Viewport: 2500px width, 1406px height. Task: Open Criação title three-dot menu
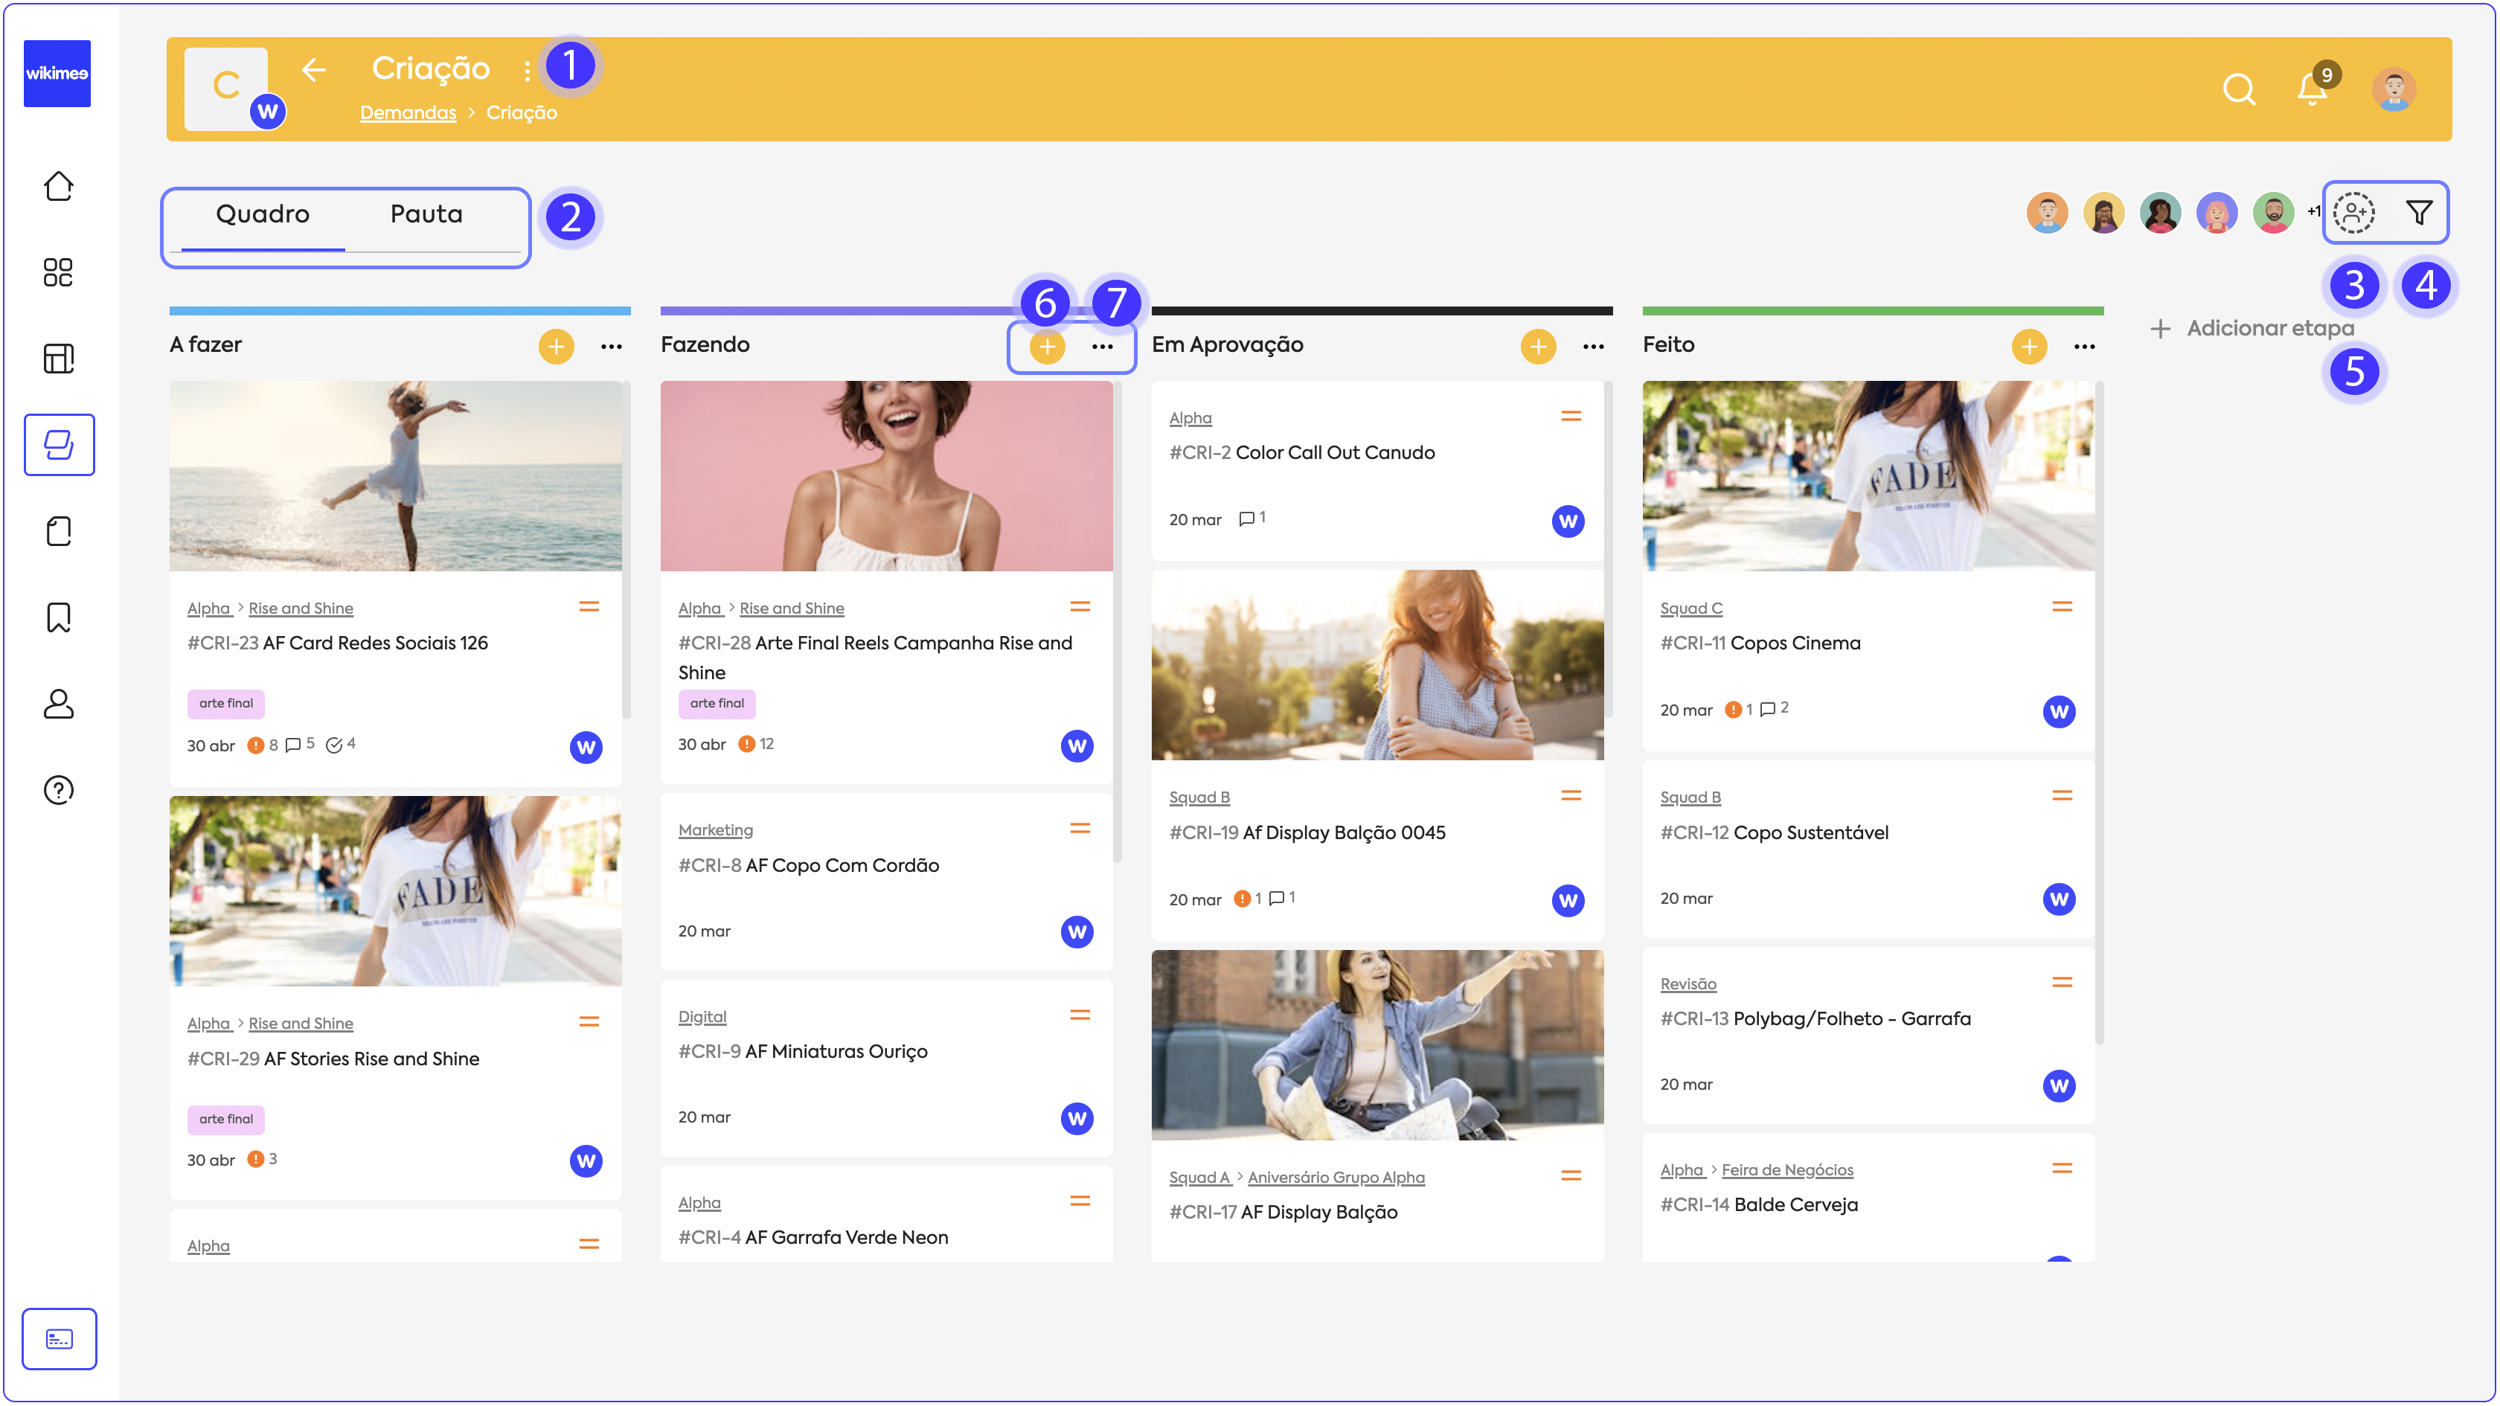(527, 70)
